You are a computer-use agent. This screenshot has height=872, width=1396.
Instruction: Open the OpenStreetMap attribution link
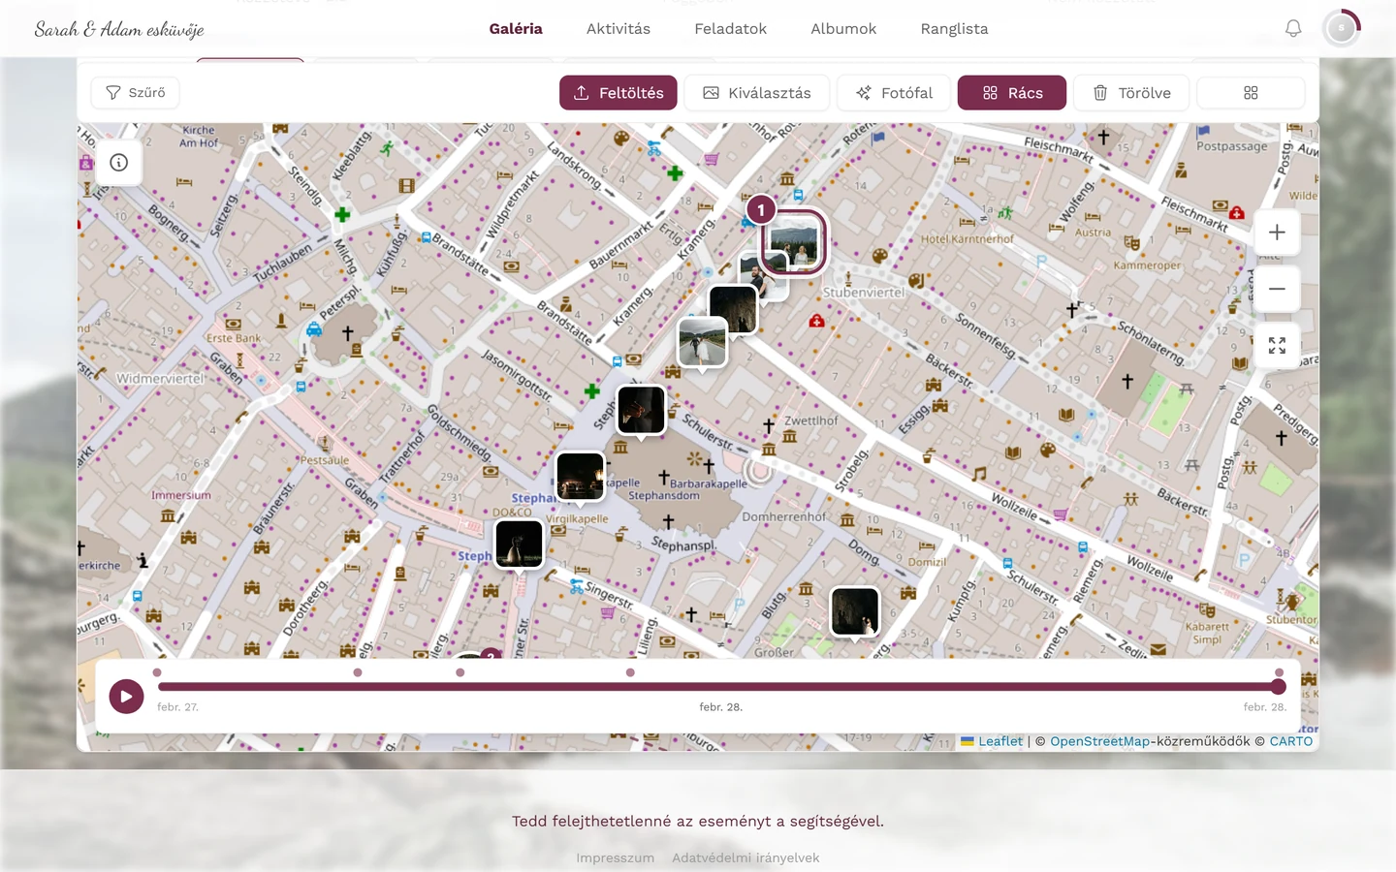(1100, 741)
